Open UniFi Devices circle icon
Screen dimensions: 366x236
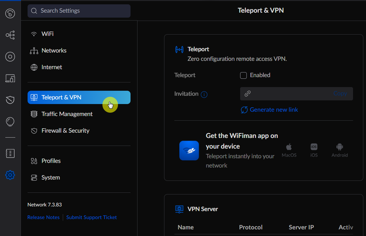click(x=10, y=57)
